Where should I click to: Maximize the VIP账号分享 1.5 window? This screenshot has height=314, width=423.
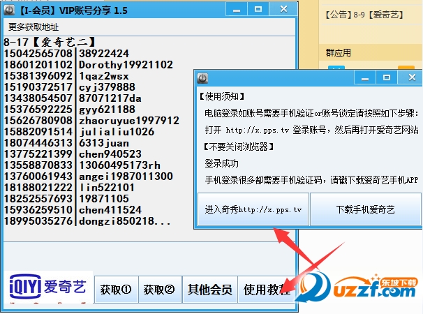pos(258,10)
